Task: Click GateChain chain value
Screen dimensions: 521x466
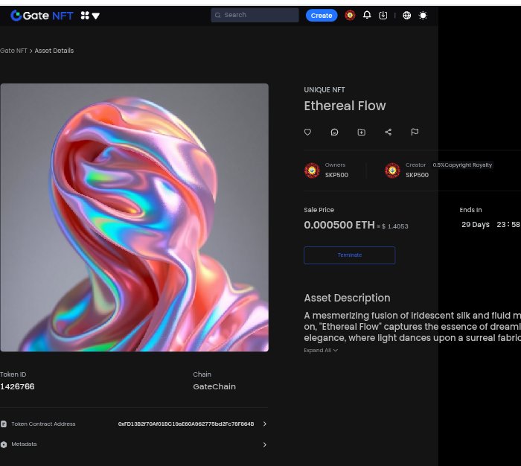Action: (x=214, y=386)
